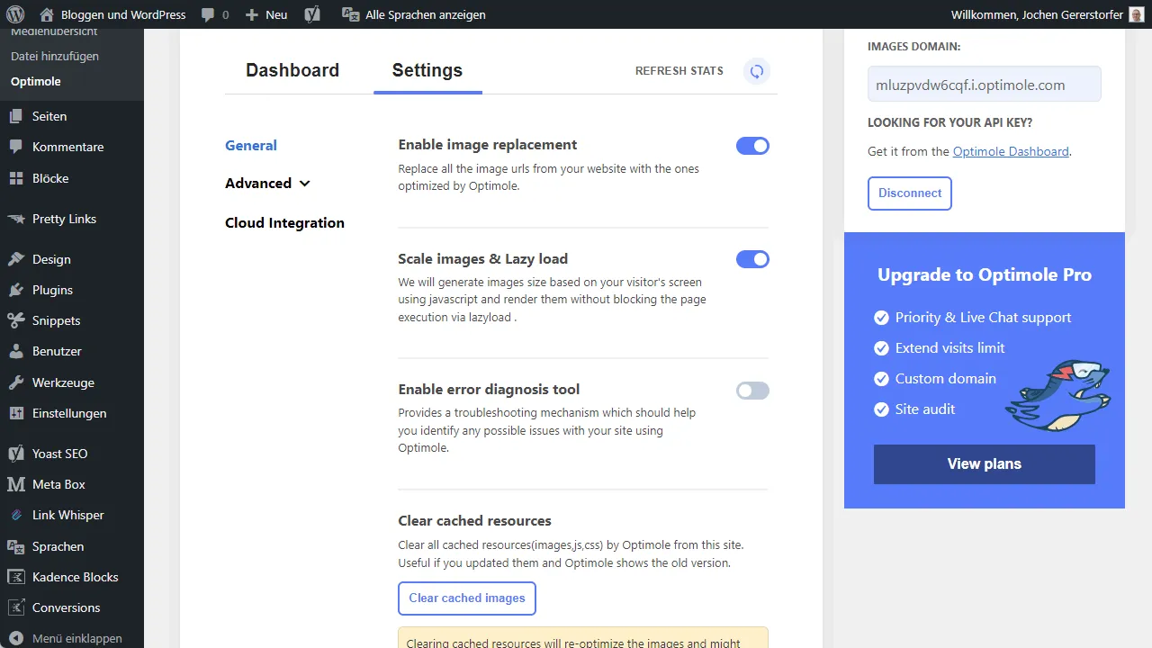Expand the Advanced settings chevron
Viewport: 1152px width, 648px height.
click(304, 184)
